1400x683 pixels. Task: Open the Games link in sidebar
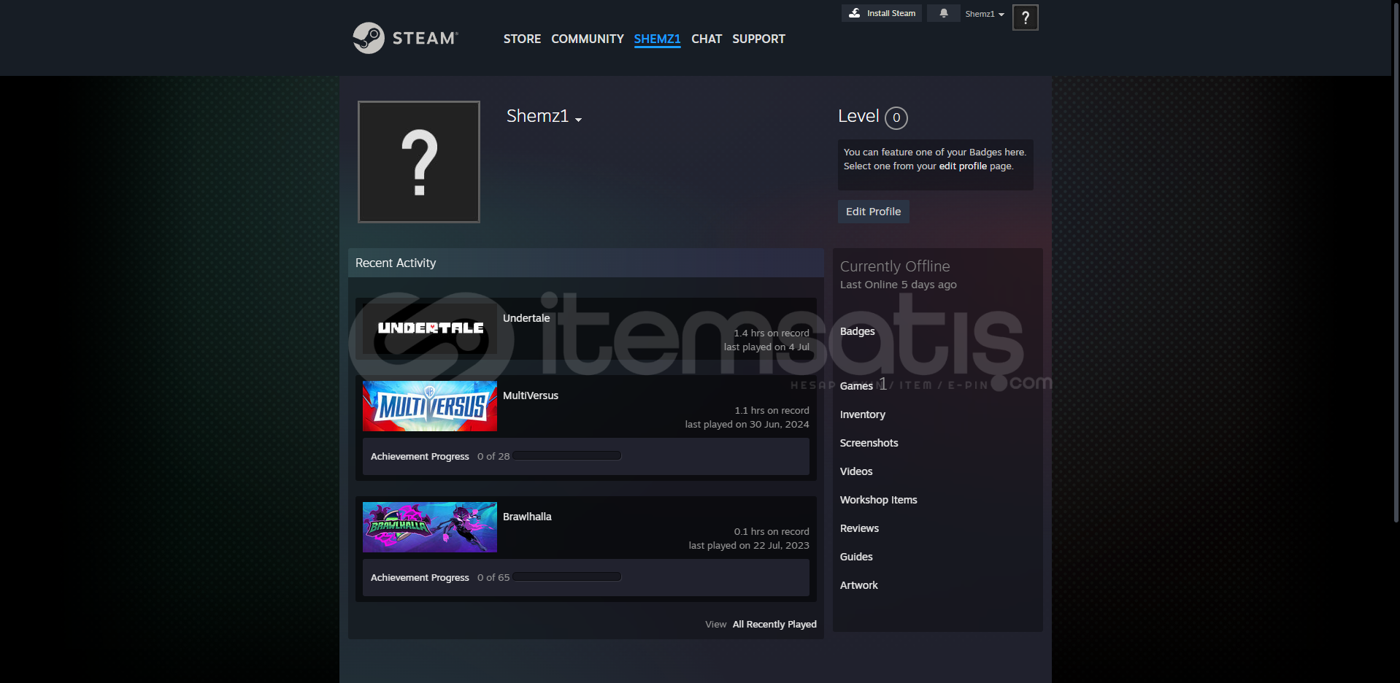click(x=856, y=386)
